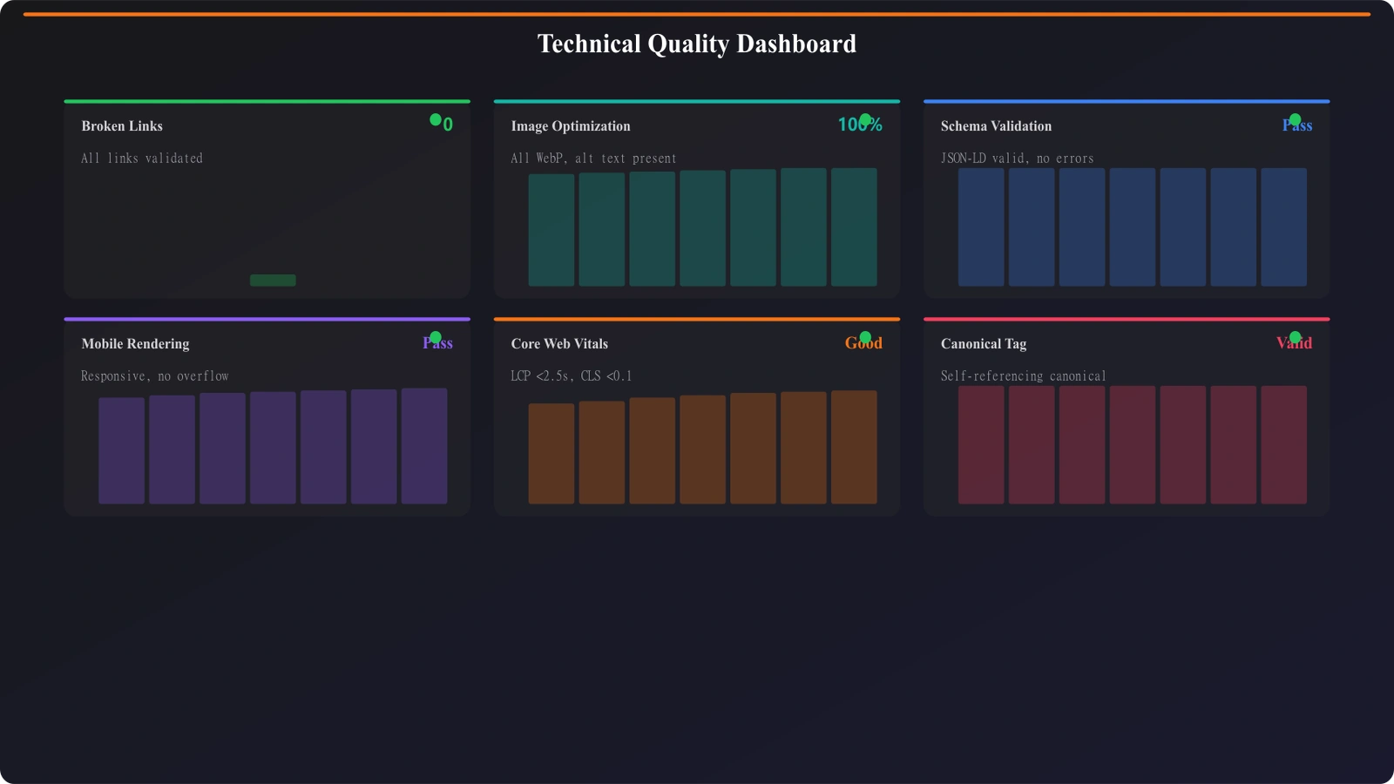Image resolution: width=1394 pixels, height=784 pixels.
Task: Click the first teal bar in Image Optimization chart
Action: [x=552, y=228]
